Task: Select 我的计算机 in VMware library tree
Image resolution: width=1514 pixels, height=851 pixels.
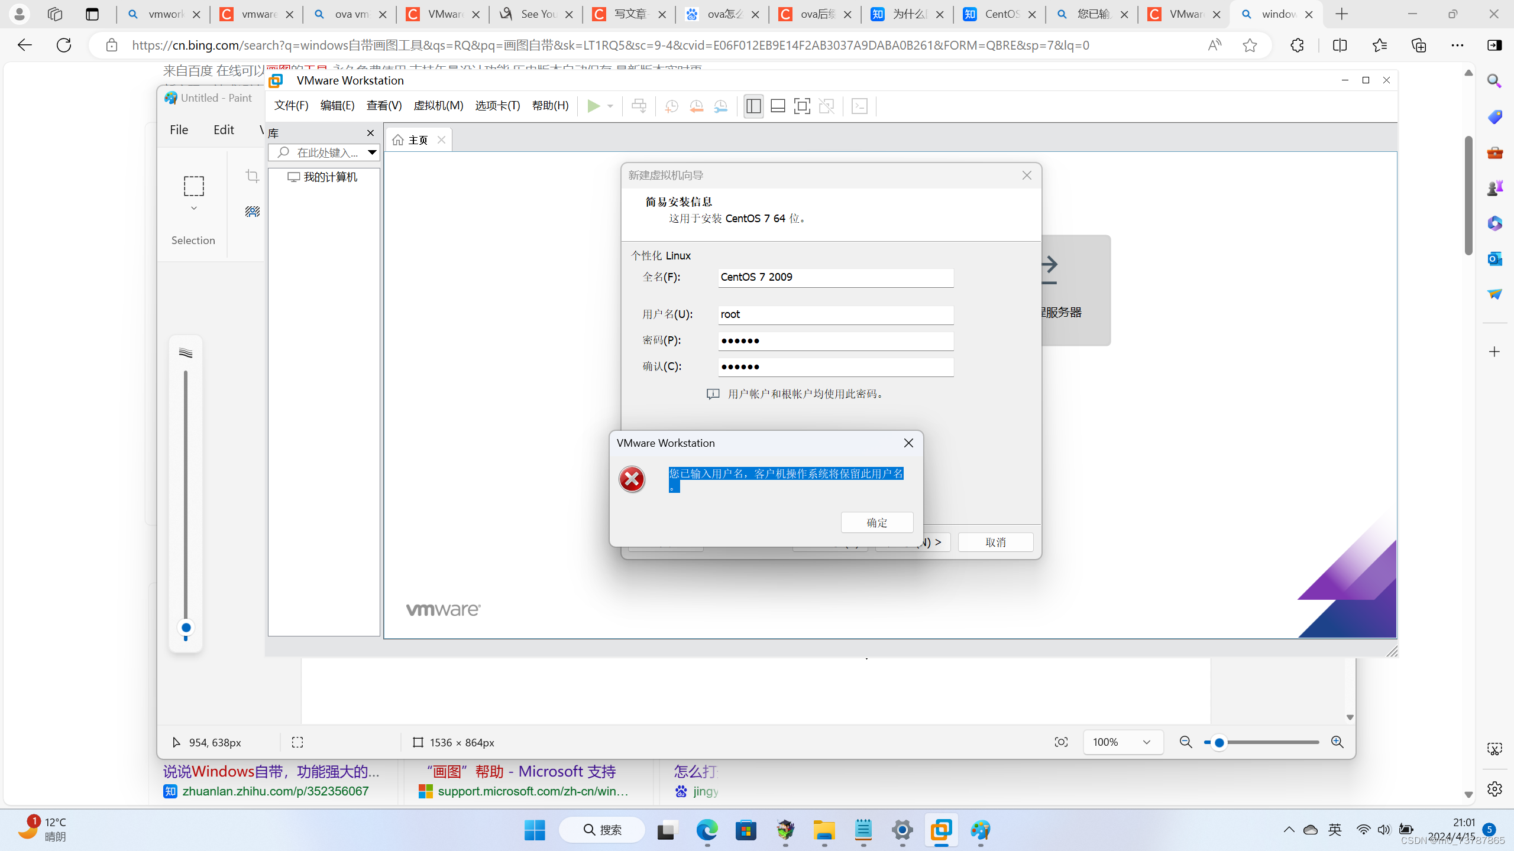Action: click(323, 177)
